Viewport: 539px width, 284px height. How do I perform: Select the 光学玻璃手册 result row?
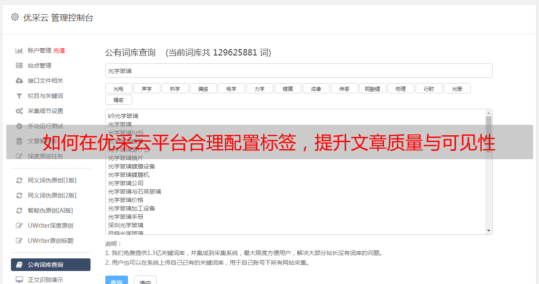pyautogui.click(x=295, y=217)
